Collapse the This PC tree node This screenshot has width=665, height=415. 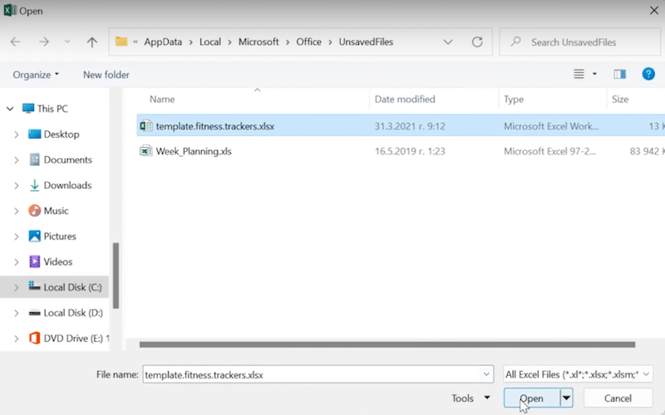click(x=10, y=109)
